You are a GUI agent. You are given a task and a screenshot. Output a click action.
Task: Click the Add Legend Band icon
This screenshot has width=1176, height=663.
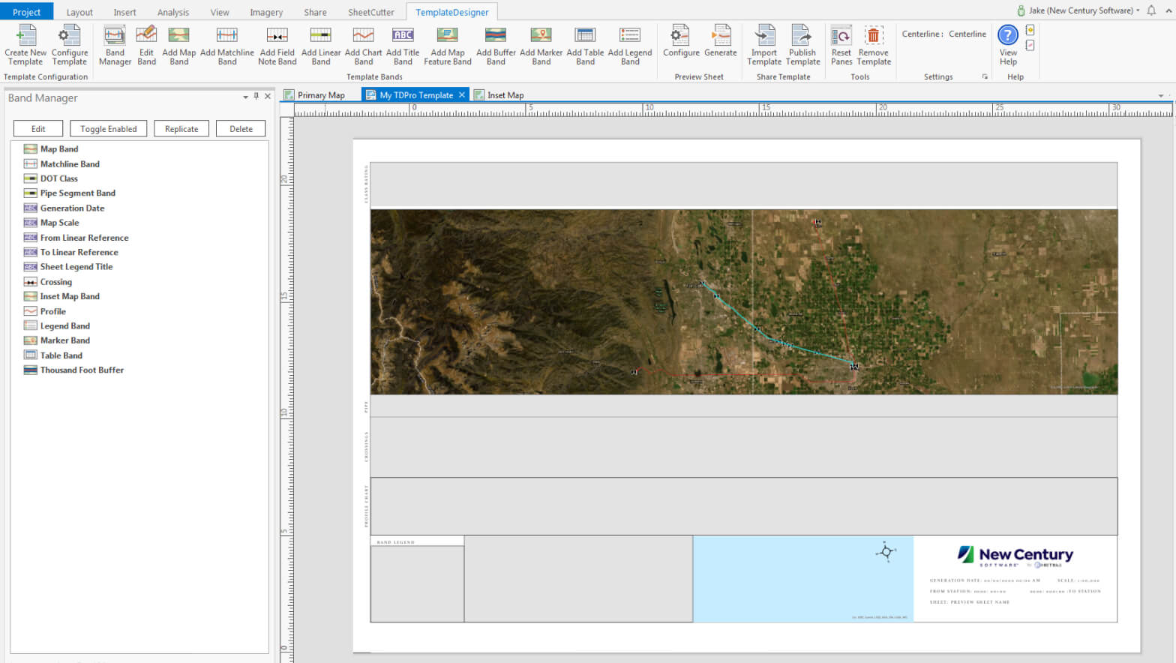(629, 36)
